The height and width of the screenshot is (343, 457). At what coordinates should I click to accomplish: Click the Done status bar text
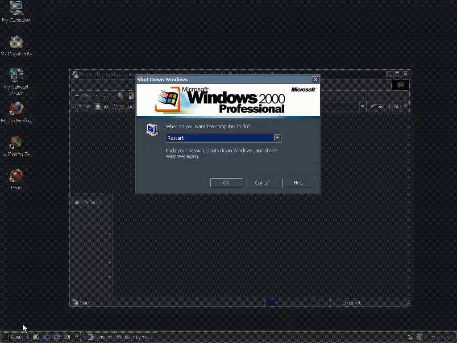click(86, 303)
